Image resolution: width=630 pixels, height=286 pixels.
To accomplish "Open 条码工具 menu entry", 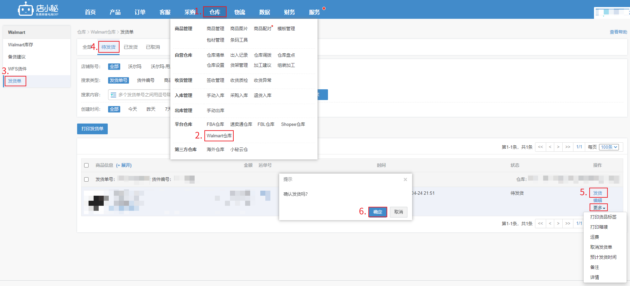I will (239, 40).
